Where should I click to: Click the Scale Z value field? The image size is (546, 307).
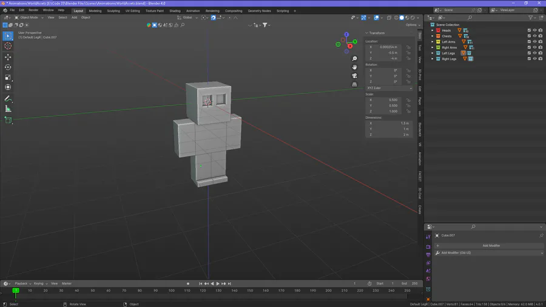pyautogui.click(x=384, y=112)
